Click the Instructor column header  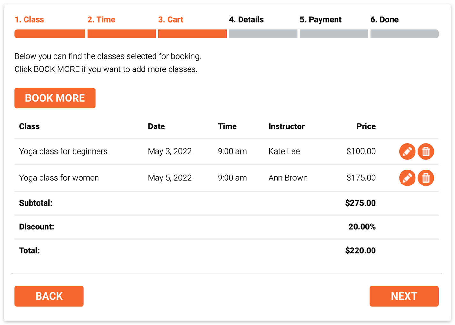coord(286,126)
